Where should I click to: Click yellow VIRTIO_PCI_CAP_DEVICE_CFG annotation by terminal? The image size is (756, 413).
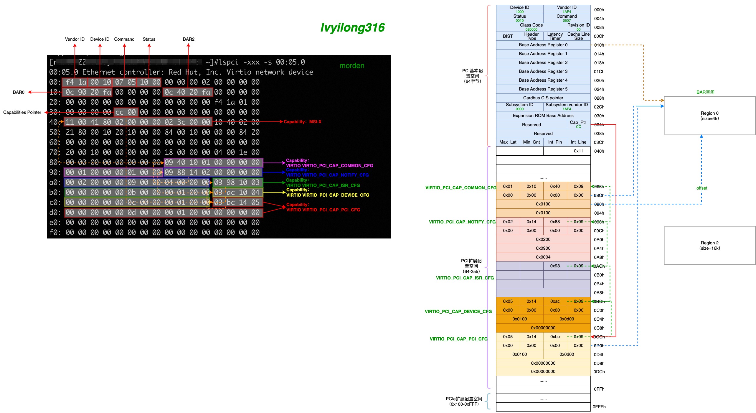328,192
